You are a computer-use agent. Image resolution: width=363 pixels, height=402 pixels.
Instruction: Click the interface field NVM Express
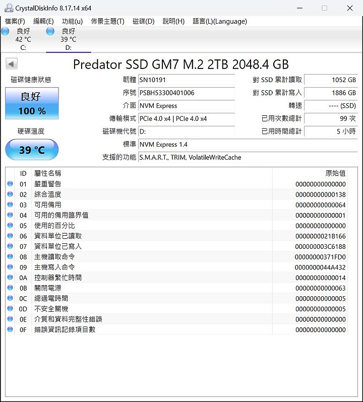[x=187, y=106]
